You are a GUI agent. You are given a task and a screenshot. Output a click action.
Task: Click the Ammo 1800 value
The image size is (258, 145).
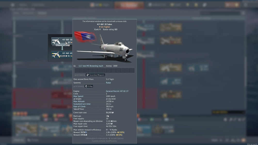(x=111, y=66)
